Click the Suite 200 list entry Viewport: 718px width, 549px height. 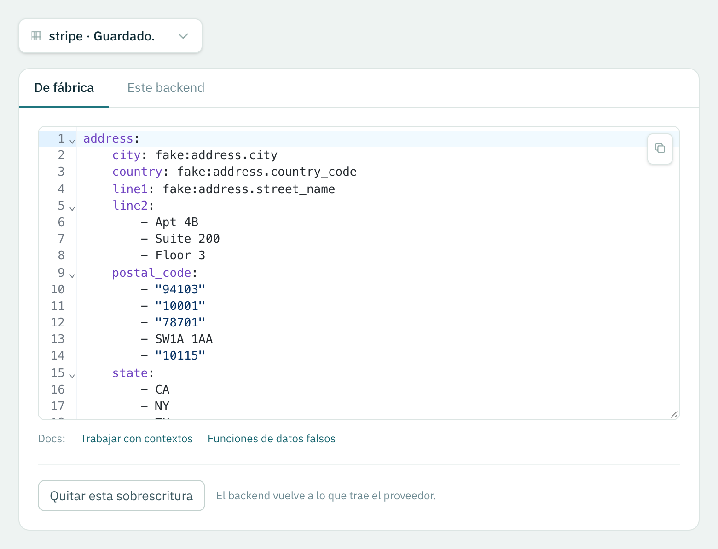[187, 239]
